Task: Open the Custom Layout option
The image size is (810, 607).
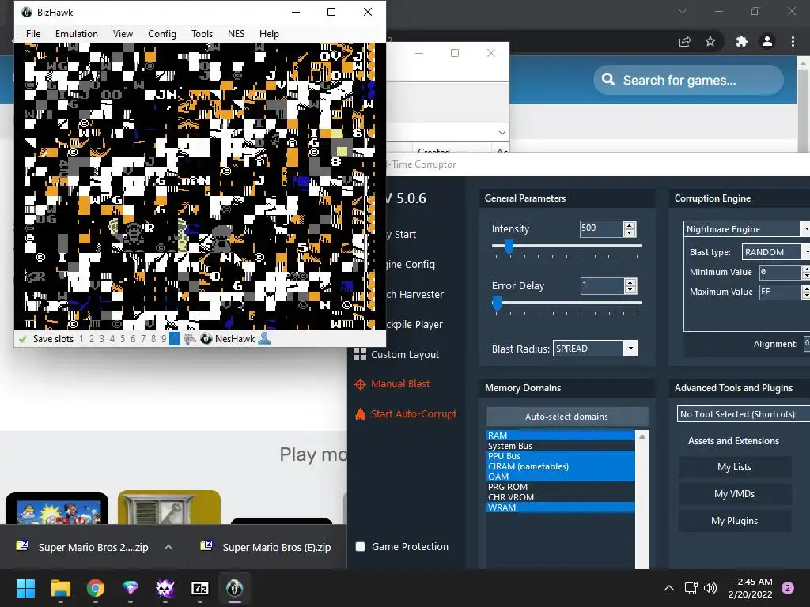Action: (405, 355)
